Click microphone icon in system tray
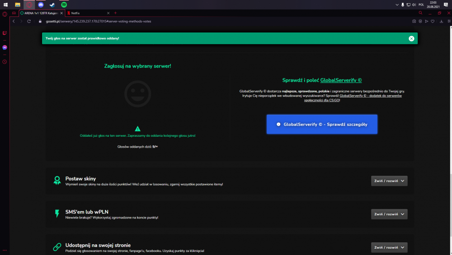 click(403, 5)
